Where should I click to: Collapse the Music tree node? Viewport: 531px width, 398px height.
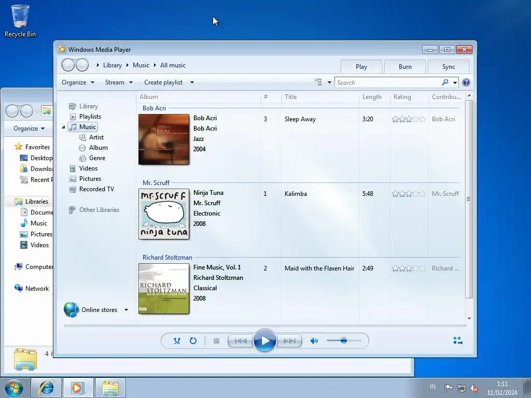coord(63,127)
